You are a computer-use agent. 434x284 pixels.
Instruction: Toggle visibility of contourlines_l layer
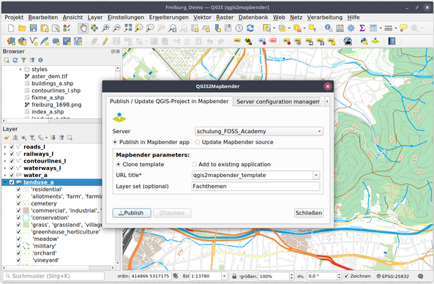pyautogui.click(x=12, y=161)
